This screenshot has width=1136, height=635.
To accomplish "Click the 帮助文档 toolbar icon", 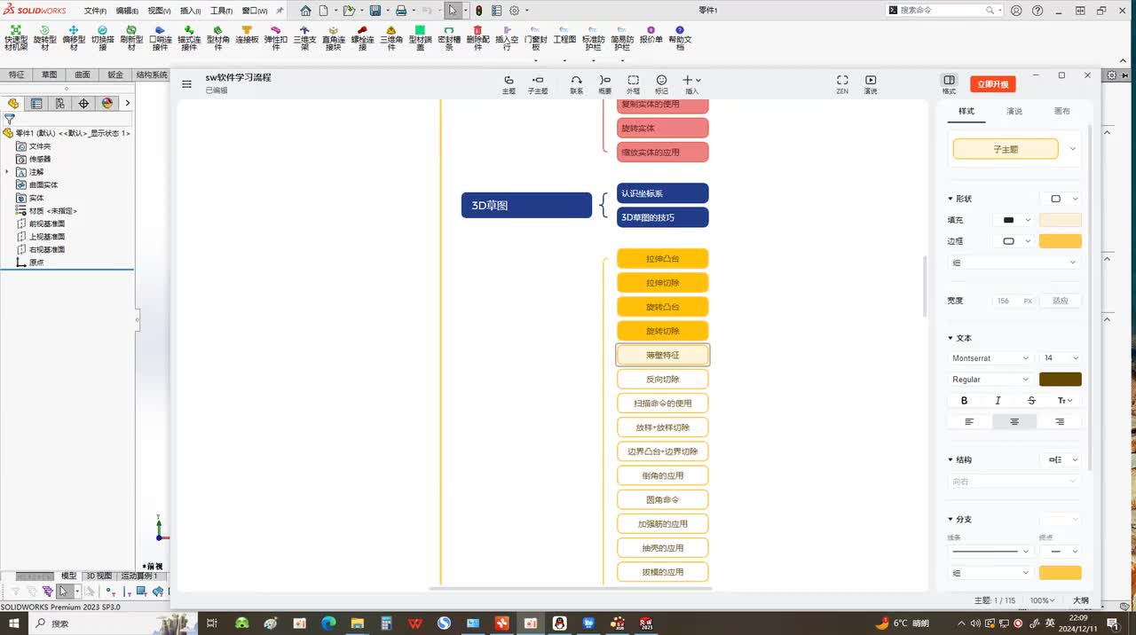I will (x=680, y=38).
